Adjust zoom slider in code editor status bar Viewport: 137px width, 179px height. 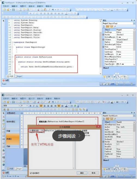pos(124,84)
